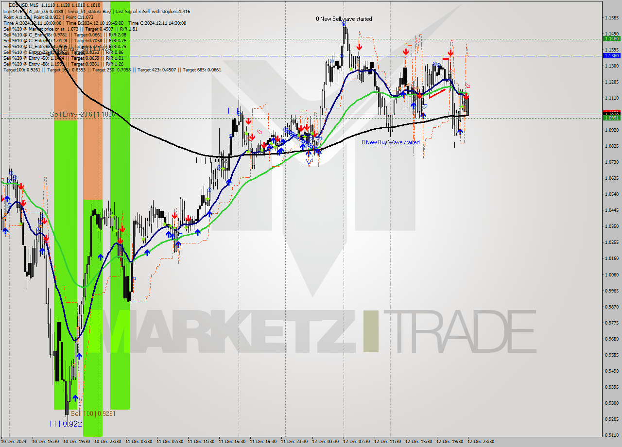
Task: Click the '12 Dec 03:30' time axis label
Action: tap(326, 442)
